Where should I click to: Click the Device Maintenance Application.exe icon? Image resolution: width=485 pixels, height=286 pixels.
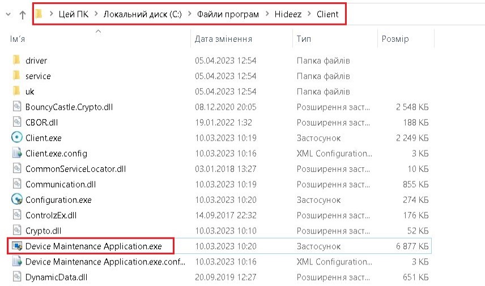[x=17, y=246]
